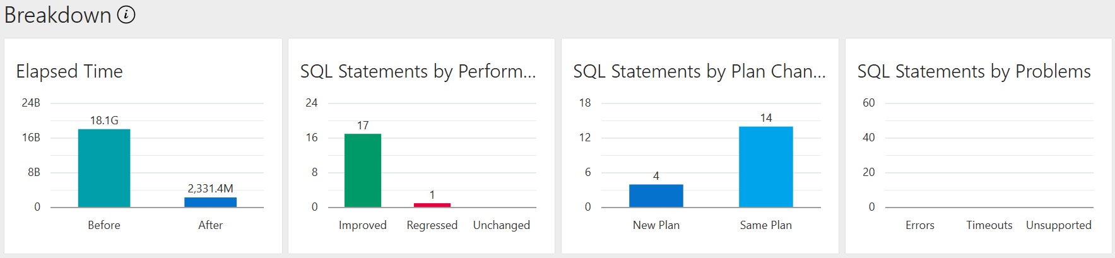The image size is (1115, 258).
Task: Click the light blue Same Plan bar
Action: (766, 167)
